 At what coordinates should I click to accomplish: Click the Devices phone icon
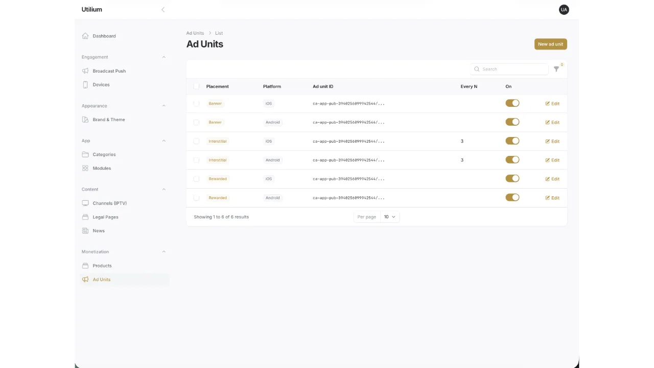coord(85,85)
